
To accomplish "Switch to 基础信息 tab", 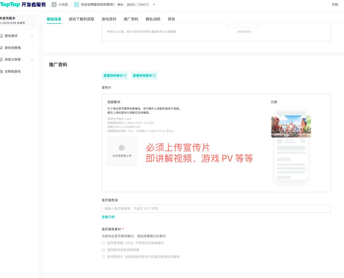I will (54, 19).
